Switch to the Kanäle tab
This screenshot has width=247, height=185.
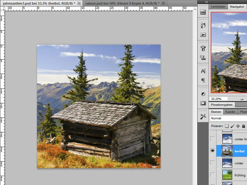coord(230,112)
